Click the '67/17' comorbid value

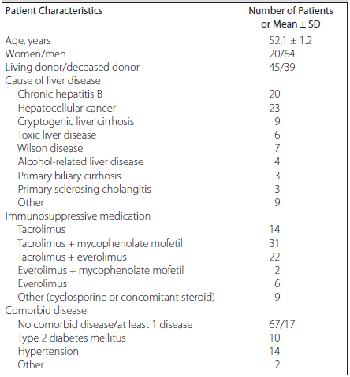point(281,324)
